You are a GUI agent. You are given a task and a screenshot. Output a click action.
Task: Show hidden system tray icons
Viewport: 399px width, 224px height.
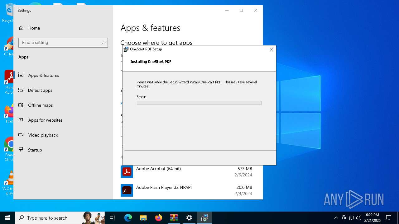[336, 218]
